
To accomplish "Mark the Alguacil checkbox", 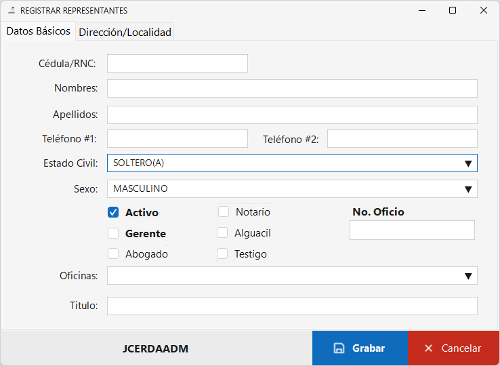I will pyautogui.click(x=222, y=233).
